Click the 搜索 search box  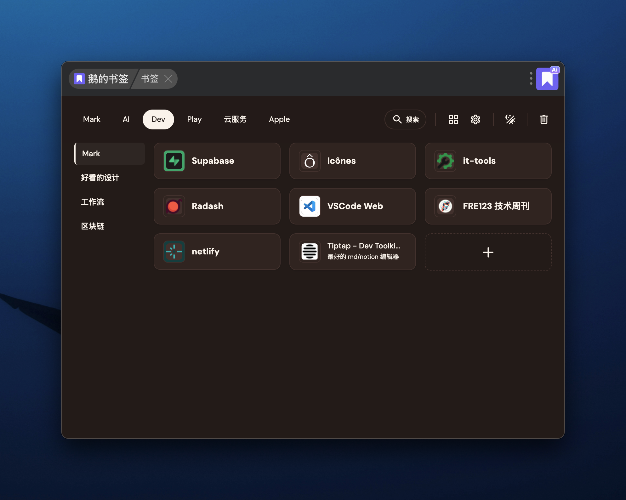click(x=405, y=119)
